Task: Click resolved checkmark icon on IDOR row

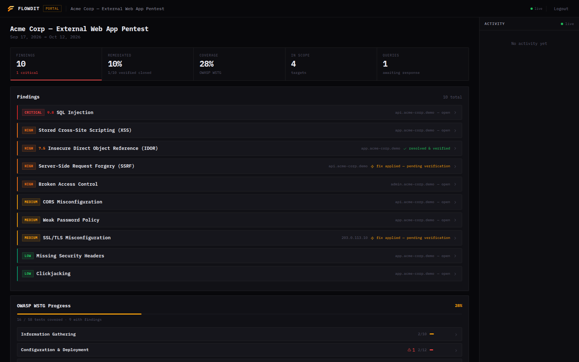Action: (405, 148)
